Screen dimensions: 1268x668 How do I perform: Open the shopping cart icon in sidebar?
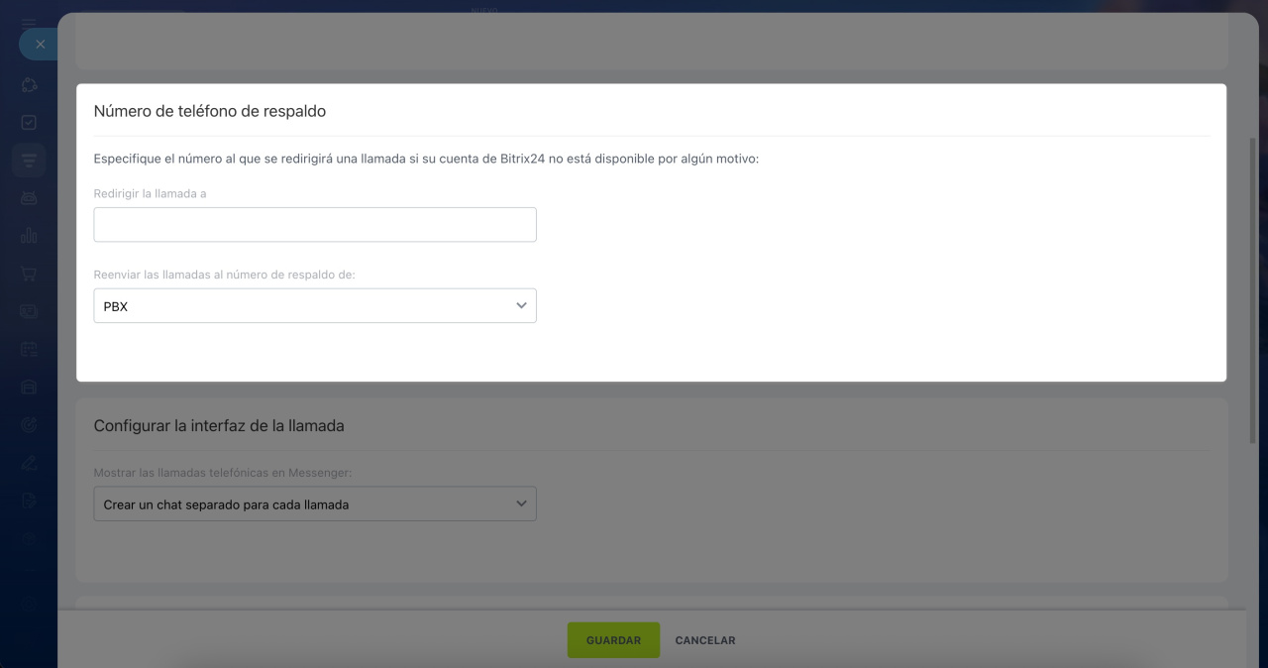pyautogui.click(x=29, y=274)
